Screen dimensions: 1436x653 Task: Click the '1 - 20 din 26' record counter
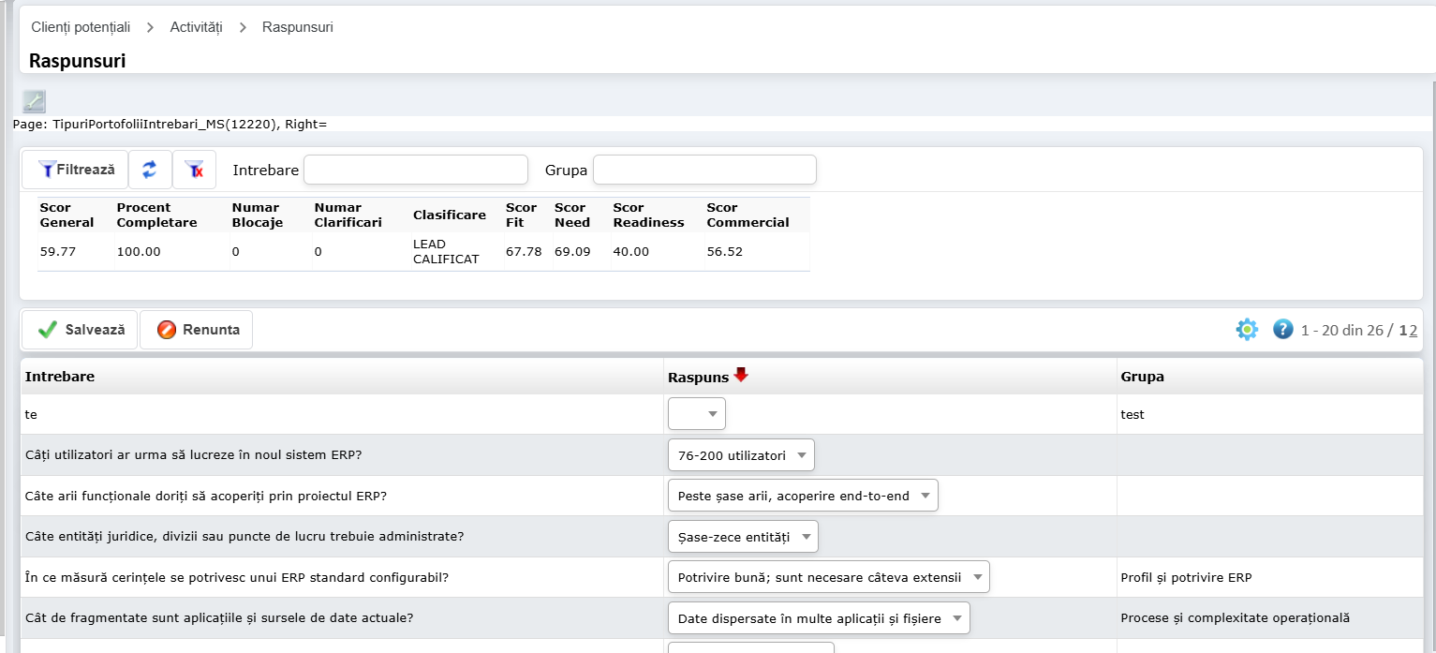click(x=1343, y=330)
